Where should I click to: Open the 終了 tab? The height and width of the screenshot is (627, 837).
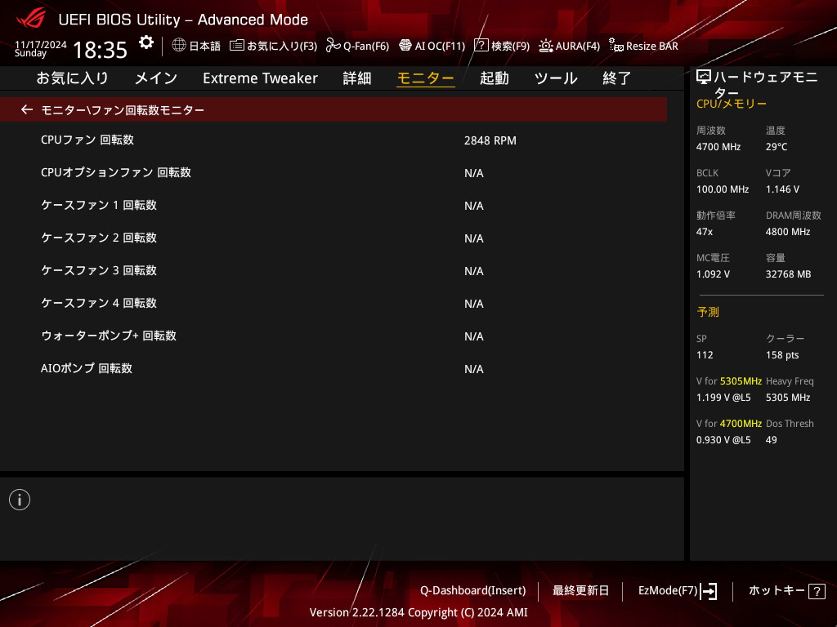pos(617,78)
